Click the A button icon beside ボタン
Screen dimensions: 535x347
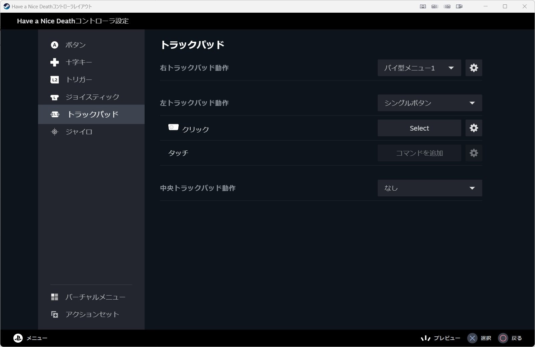point(54,45)
